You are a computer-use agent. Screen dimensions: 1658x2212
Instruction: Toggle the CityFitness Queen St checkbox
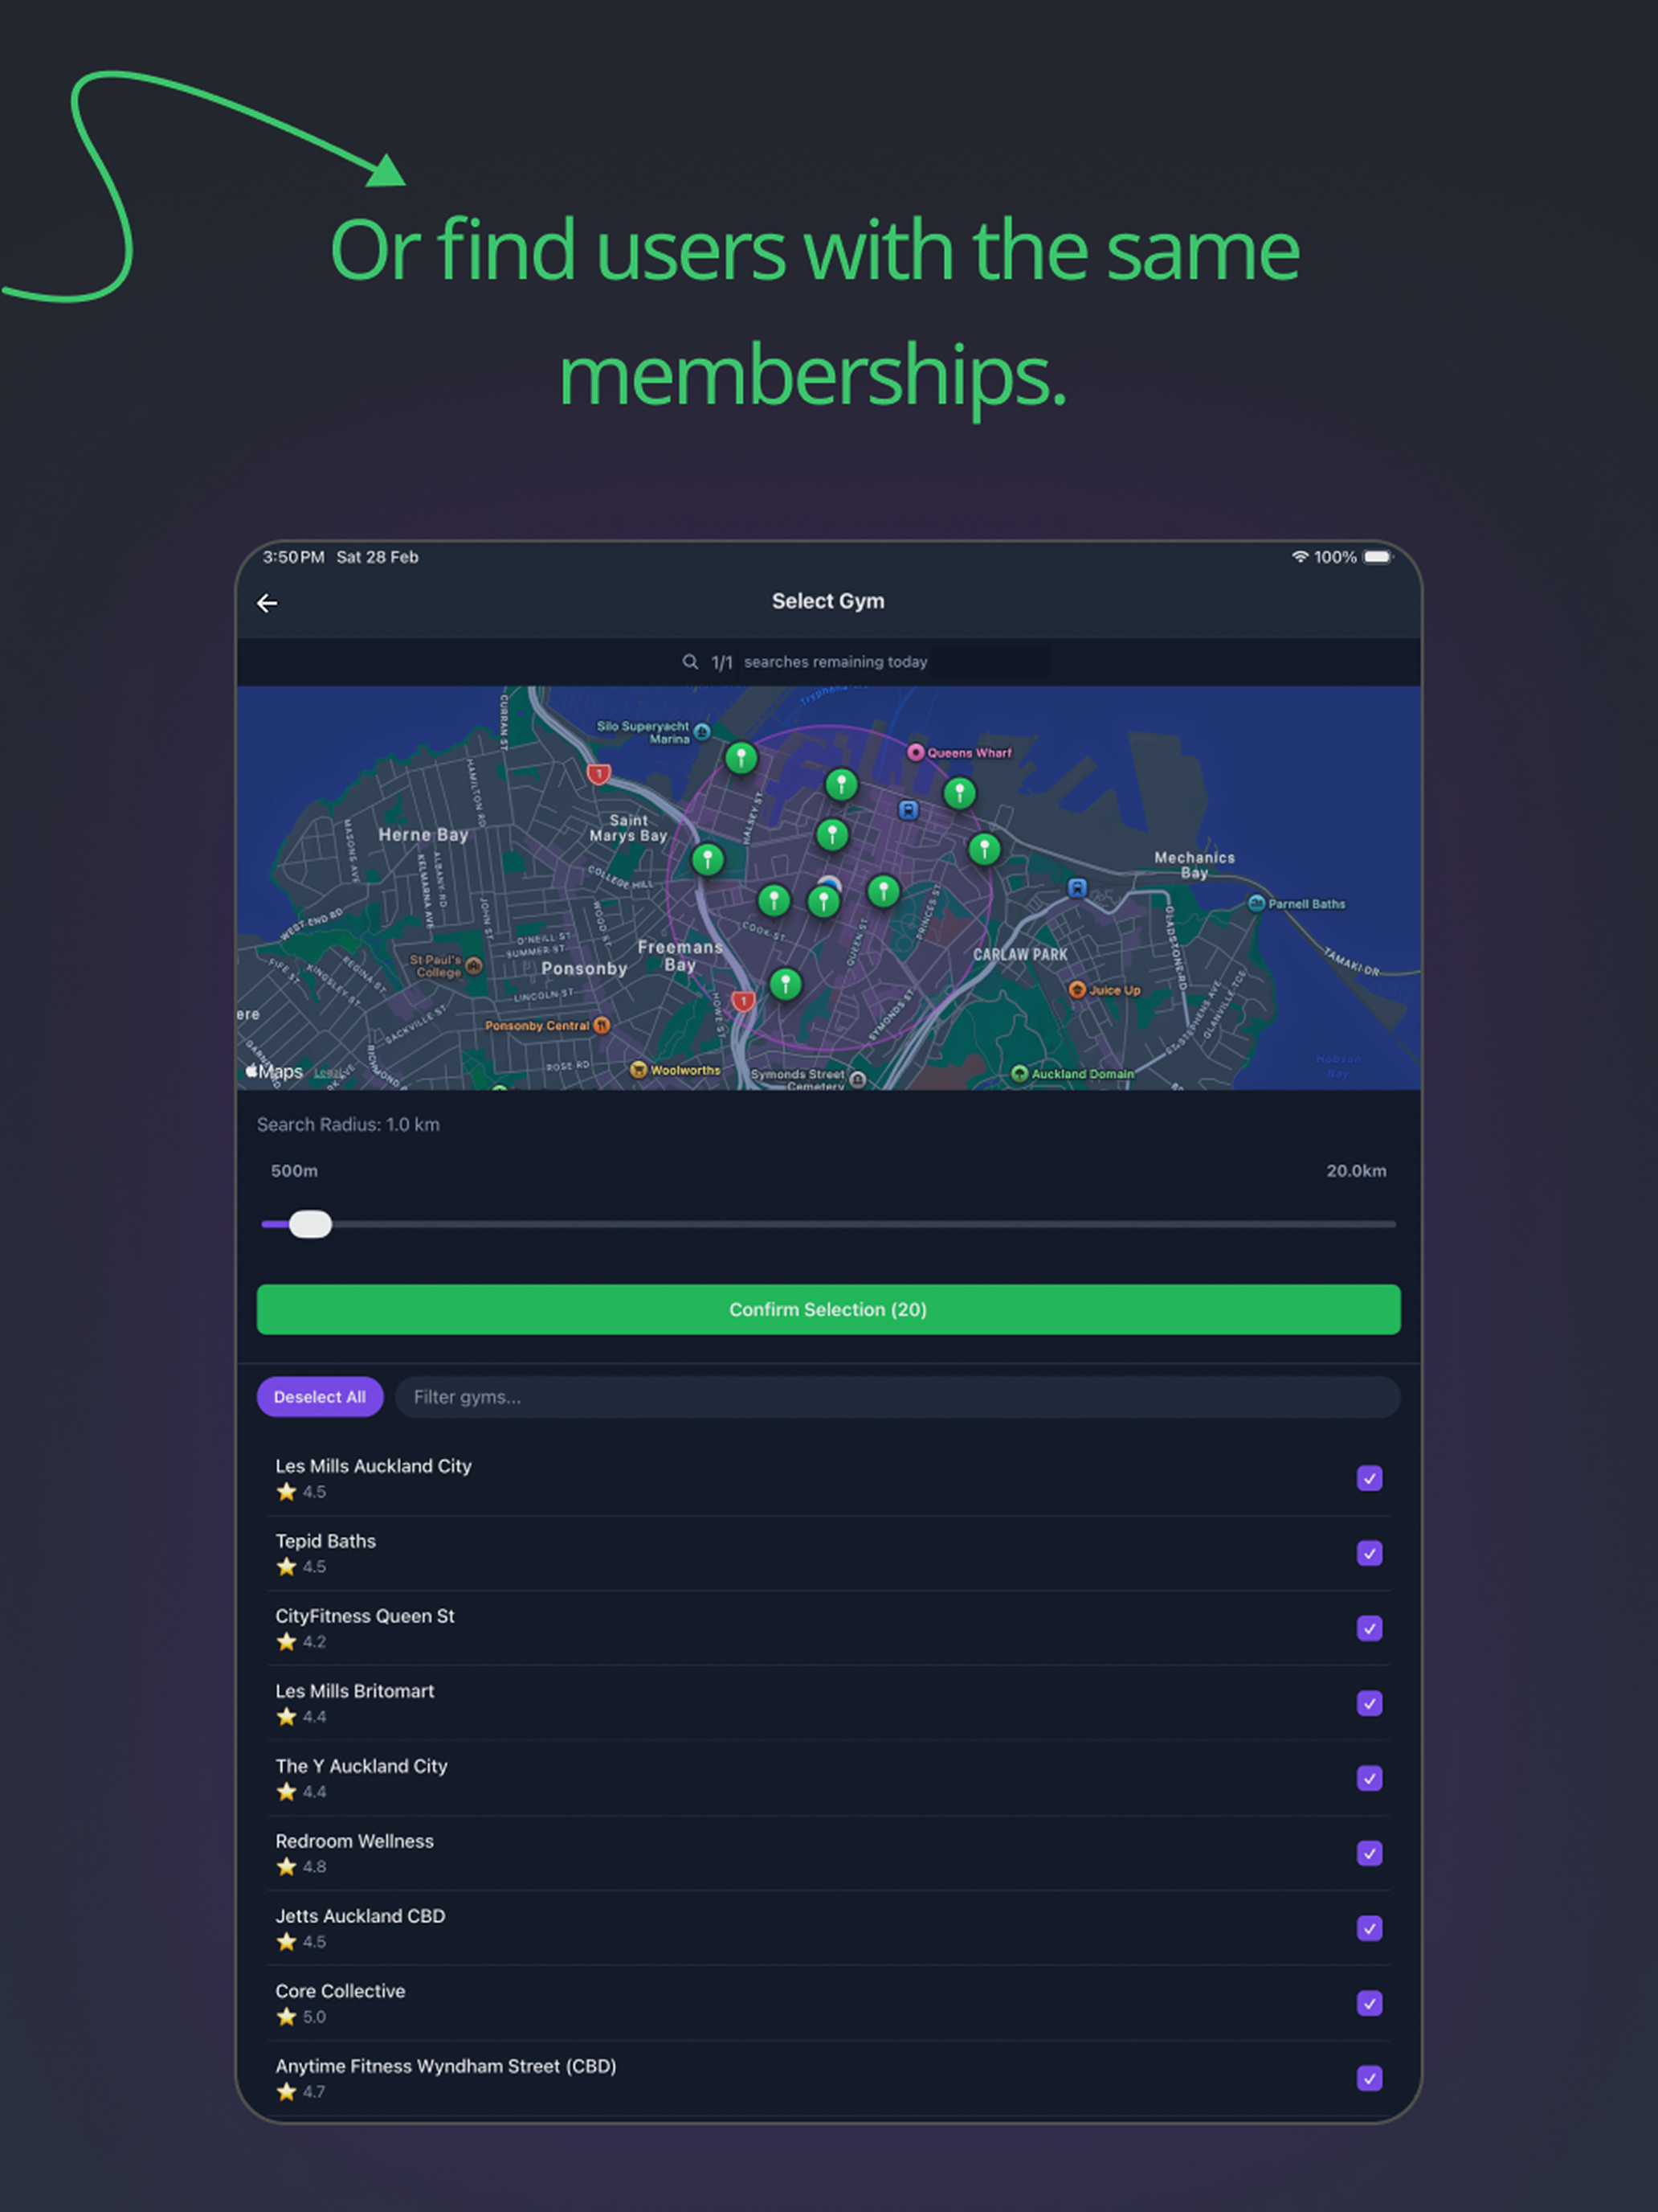tap(1369, 1628)
